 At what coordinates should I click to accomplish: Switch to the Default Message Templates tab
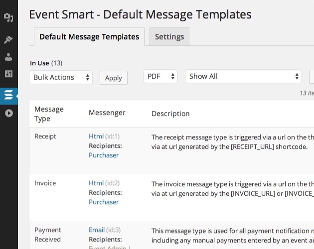[89, 37]
